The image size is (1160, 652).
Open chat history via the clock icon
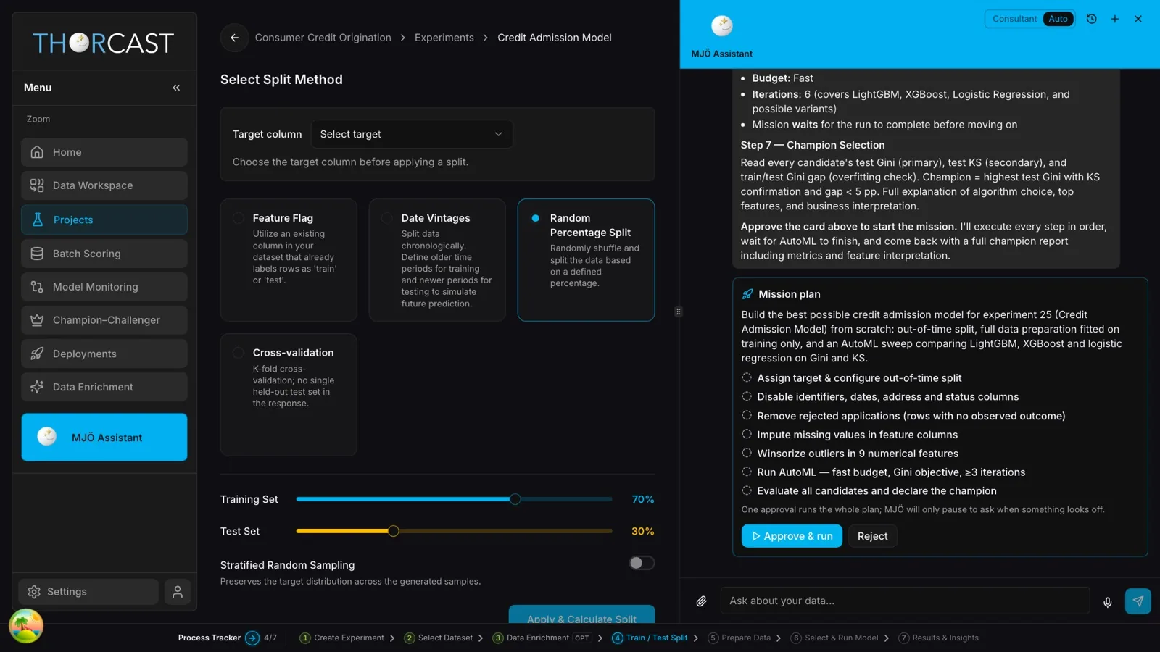tap(1091, 19)
